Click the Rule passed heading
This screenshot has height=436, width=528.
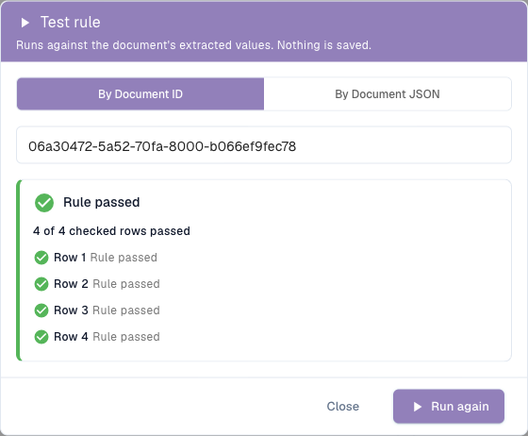pyautogui.click(x=102, y=203)
